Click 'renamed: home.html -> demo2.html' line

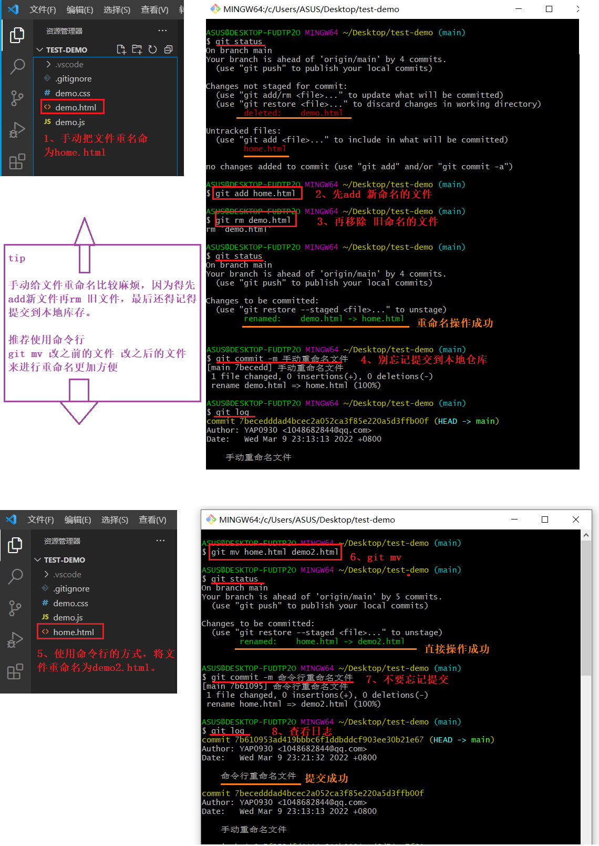point(322,641)
